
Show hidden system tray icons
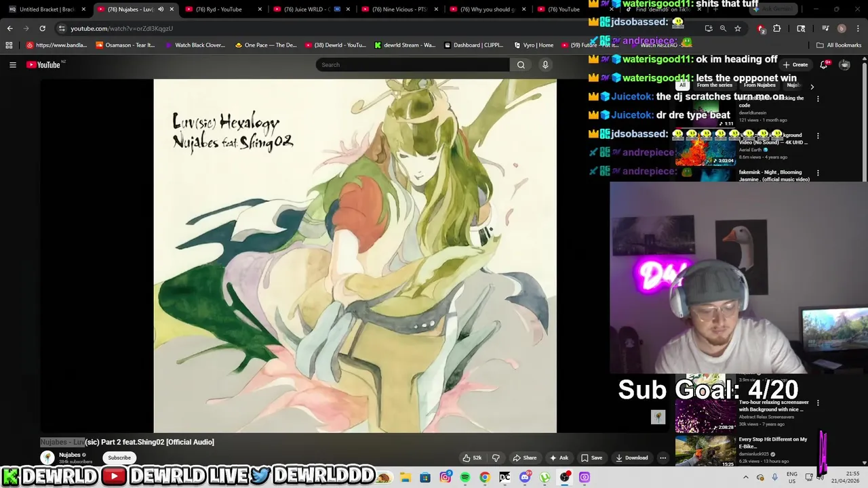(746, 477)
